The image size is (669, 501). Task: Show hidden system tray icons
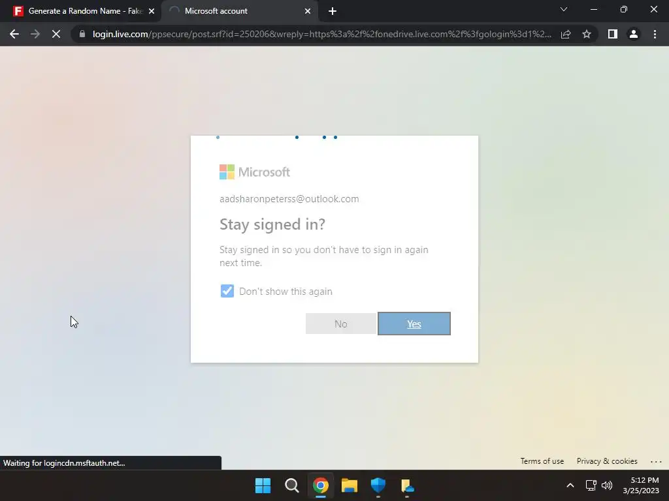tap(570, 485)
